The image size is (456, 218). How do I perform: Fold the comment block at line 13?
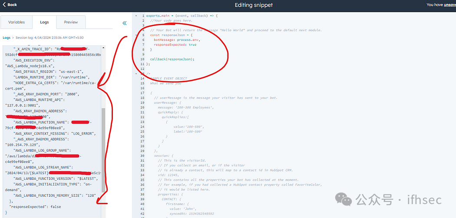click(136, 73)
